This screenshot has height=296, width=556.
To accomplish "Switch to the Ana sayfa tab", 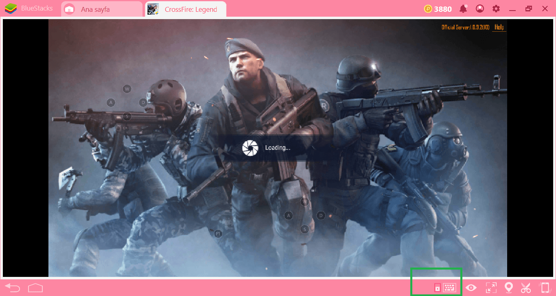I will 102,9.
